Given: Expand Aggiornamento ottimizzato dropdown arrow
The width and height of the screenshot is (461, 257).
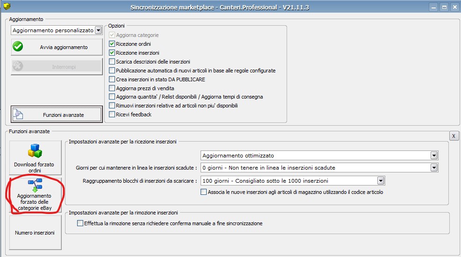Looking at the screenshot, I should (x=434, y=156).
